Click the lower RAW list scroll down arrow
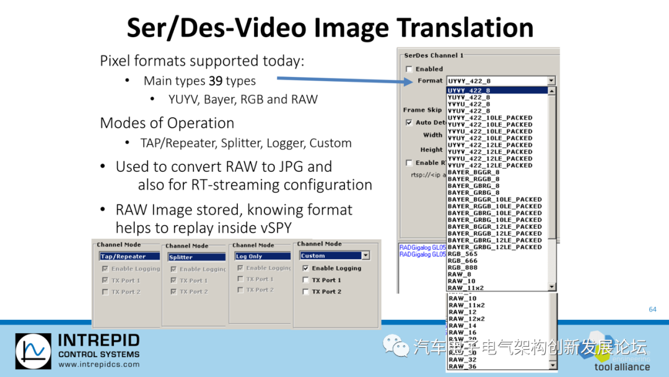Image resolution: width=669 pixels, height=377 pixels. 553,365
